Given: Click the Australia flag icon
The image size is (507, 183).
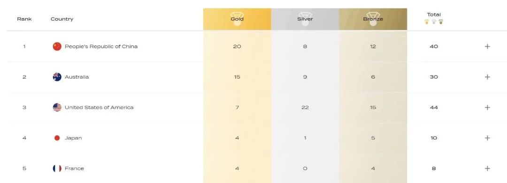Looking at the screenshot, I should point(57,77).
